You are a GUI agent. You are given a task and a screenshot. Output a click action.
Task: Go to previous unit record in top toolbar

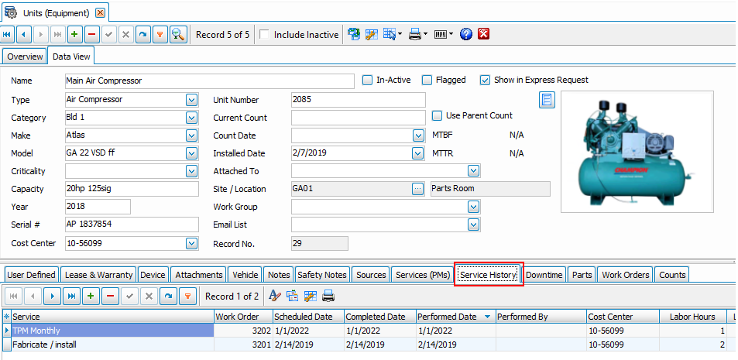24,34
